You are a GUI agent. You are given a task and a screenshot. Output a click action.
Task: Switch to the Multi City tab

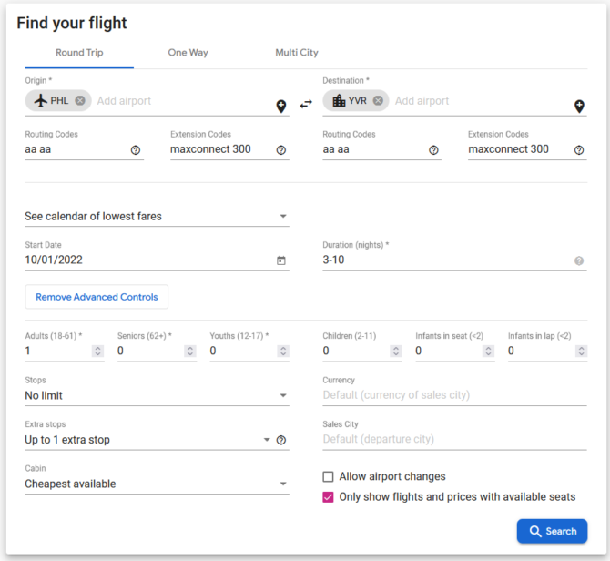point(297,53)
